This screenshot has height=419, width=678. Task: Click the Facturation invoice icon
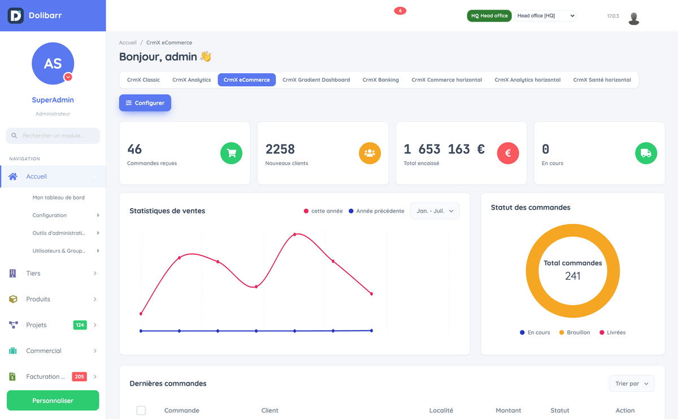pyautogui.click(x=13, y=377)
